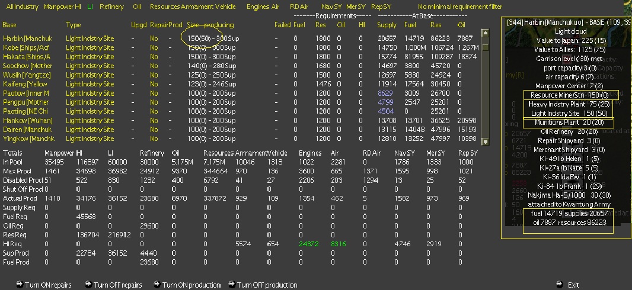Toggle repair 'No' for Hakata row

click(154, 57)
